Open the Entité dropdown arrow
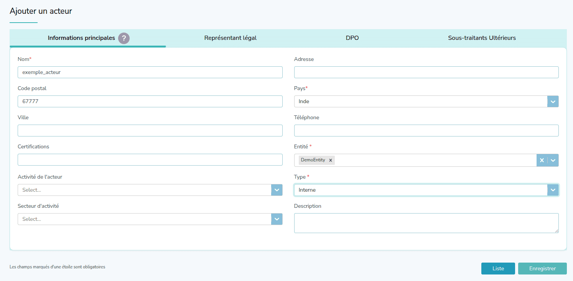Image resolution: width=573 pixels, height=281 pixels. coord(553,160)
